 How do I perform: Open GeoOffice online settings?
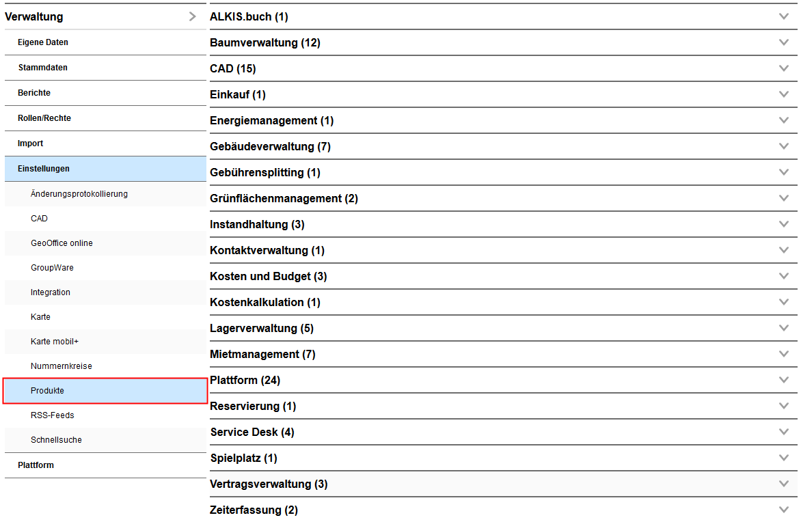(62, 243)
